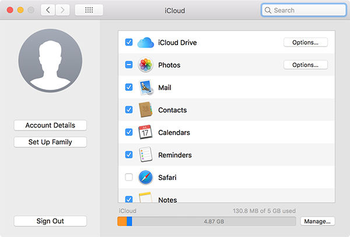The image size is (350, 237).
Task: Go forward with the right arrow
Action: (62, 10)
